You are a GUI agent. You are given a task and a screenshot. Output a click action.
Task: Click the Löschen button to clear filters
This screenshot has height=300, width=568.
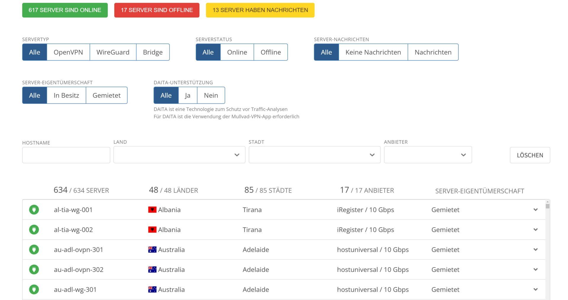(530, 155)
